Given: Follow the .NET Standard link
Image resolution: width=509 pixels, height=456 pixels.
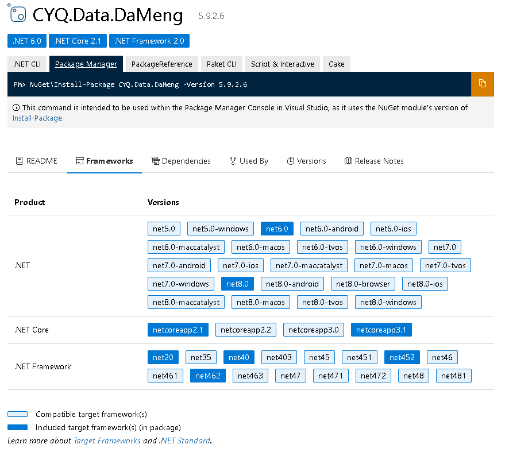Looking at the screenshot, I should pos(186,440).
